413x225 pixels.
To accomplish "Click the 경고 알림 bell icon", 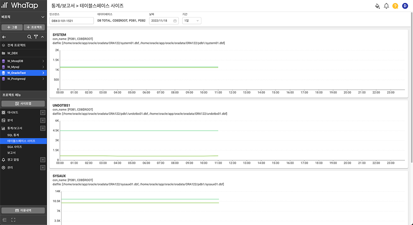I will click(3, 160).
